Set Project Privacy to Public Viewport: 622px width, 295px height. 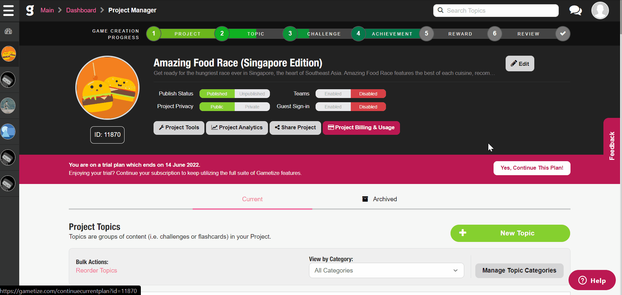coord(217,107)
